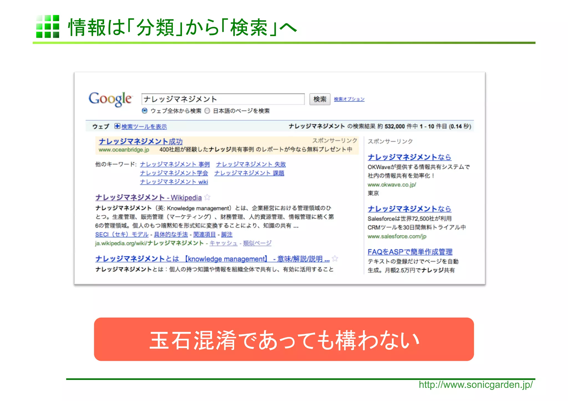Image resolution: width=568 pixels, height=401 pixels.
Task: Click the ja.wikipedia.org/wiki URL text
Action: pyautogui.click(x=149, y=243)
